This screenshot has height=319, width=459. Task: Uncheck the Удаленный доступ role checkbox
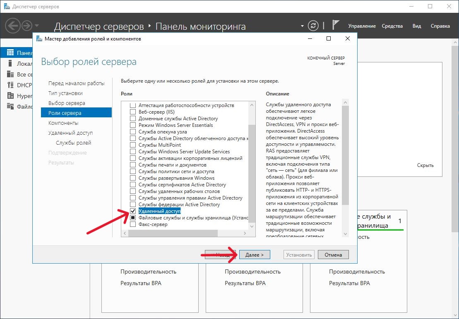tap(133, 211)
